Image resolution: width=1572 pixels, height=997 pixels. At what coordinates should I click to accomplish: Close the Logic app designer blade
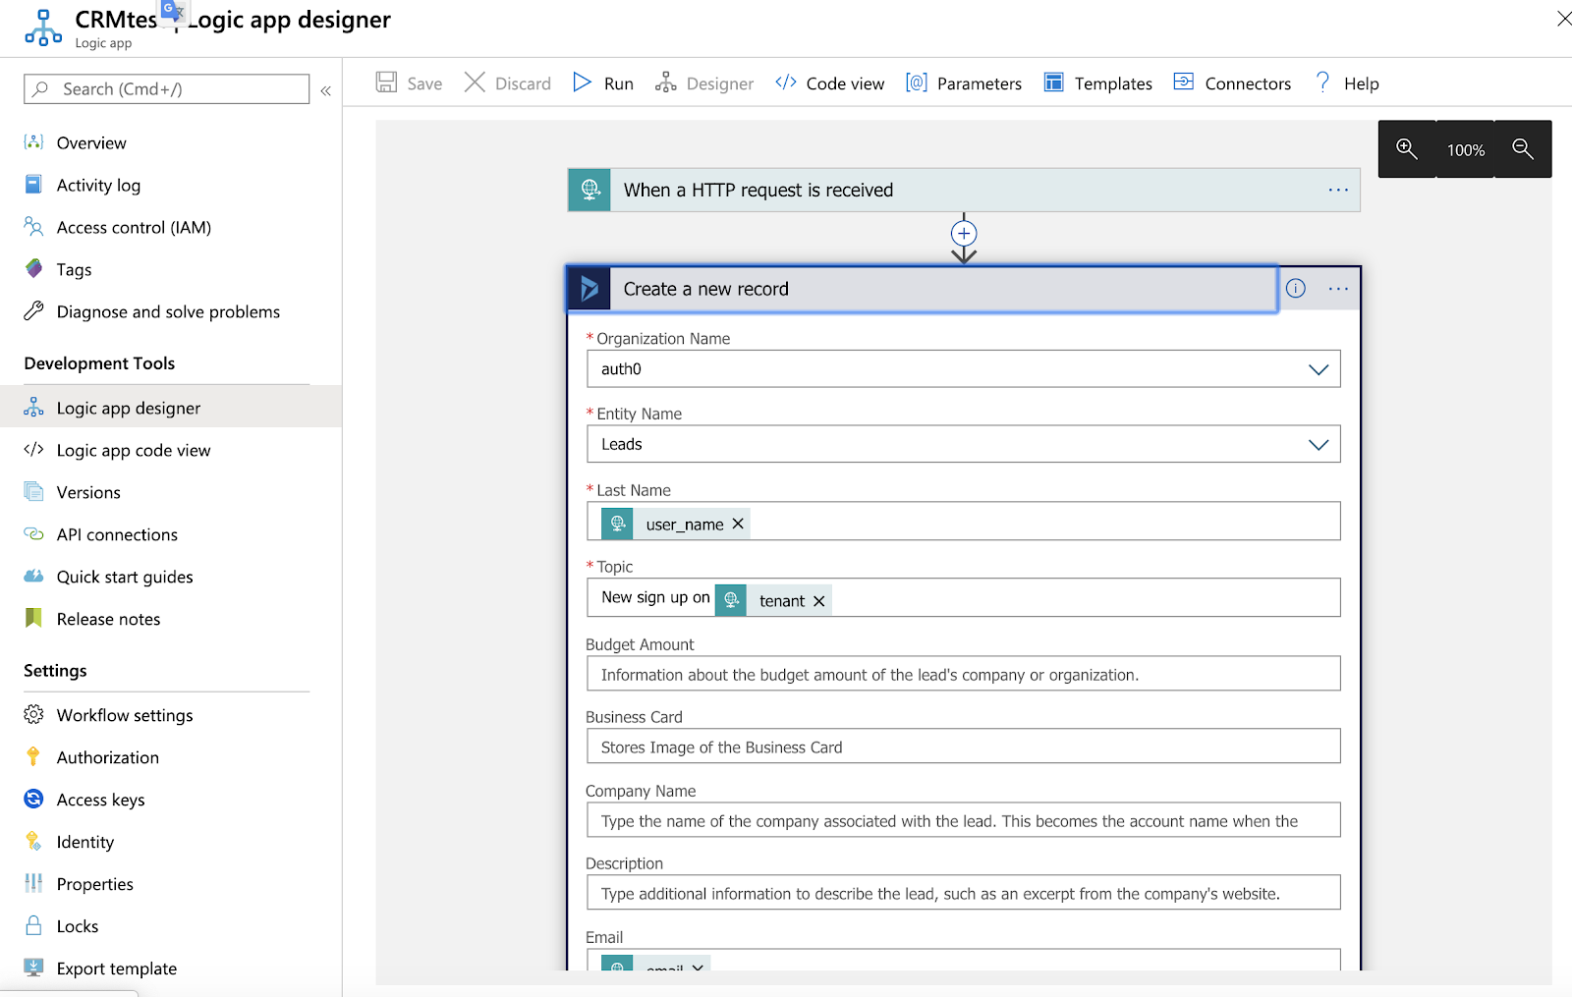1563,19
